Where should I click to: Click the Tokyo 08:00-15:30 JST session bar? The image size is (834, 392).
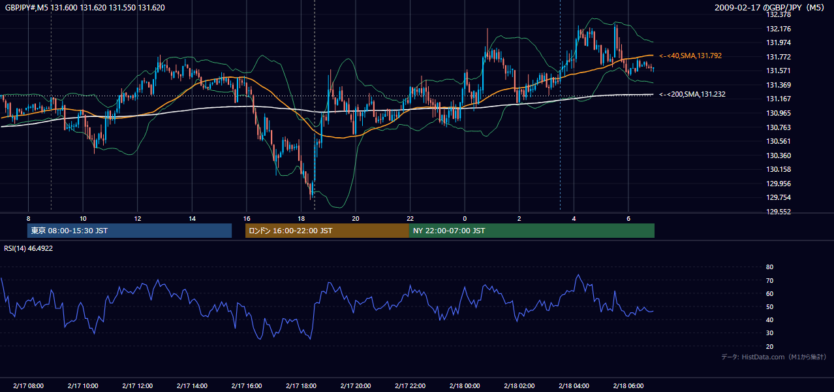click(129, 231)
